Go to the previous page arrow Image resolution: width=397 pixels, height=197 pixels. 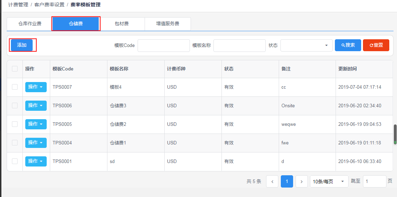coord(272,181)
